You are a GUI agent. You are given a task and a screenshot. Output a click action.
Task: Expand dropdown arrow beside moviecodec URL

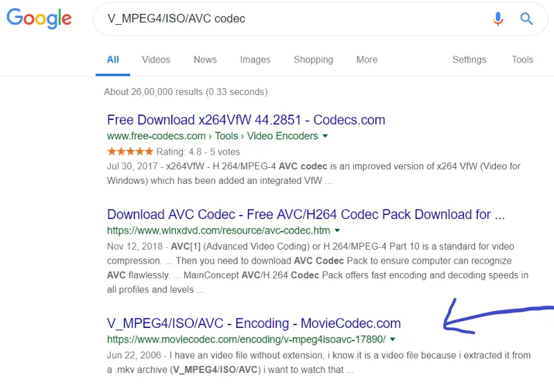coord(393,340)
